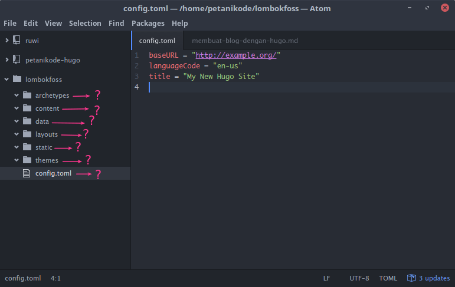The width and height of the screenshot is (455, 287).
Task: Click the data folder icon
Action: tap(27, 121)
